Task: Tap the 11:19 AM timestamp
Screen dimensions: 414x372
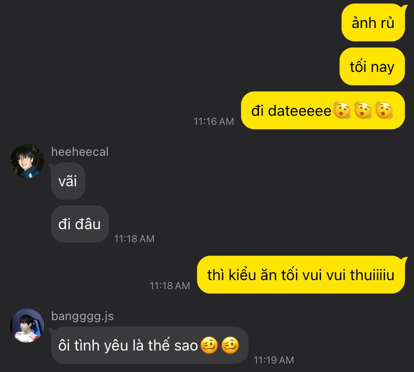Action: point(274,360)
